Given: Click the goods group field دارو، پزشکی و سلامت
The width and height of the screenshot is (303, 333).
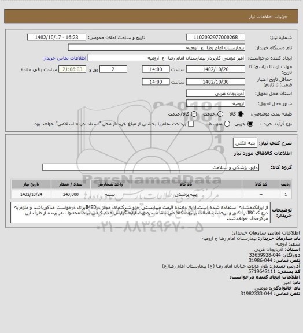Looking at the screenshot, I should [150, 167].
